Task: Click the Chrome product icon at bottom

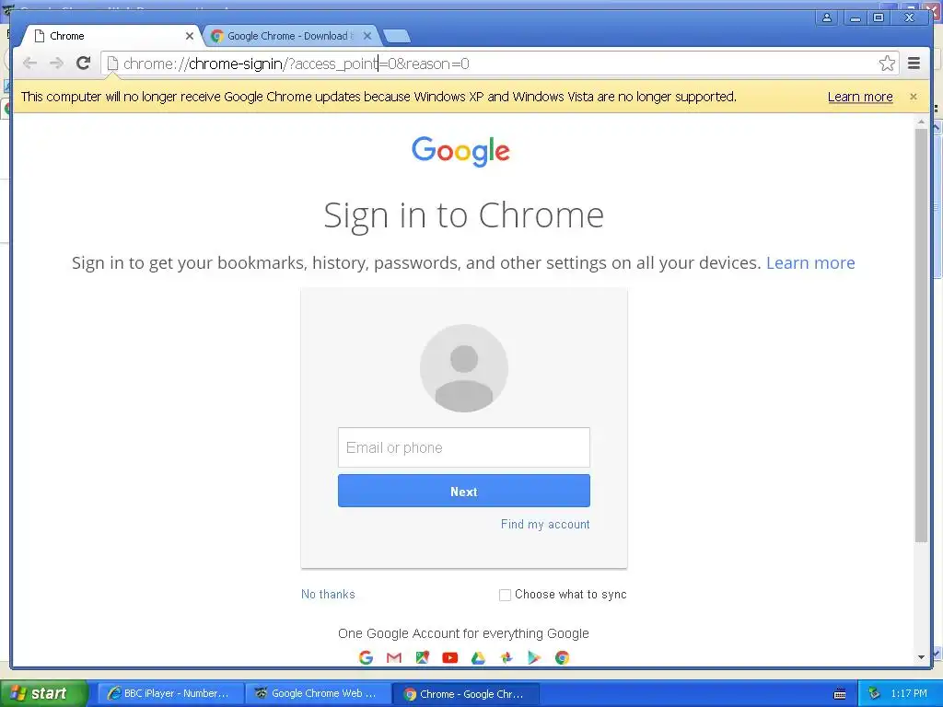Action: coord(563,657)
